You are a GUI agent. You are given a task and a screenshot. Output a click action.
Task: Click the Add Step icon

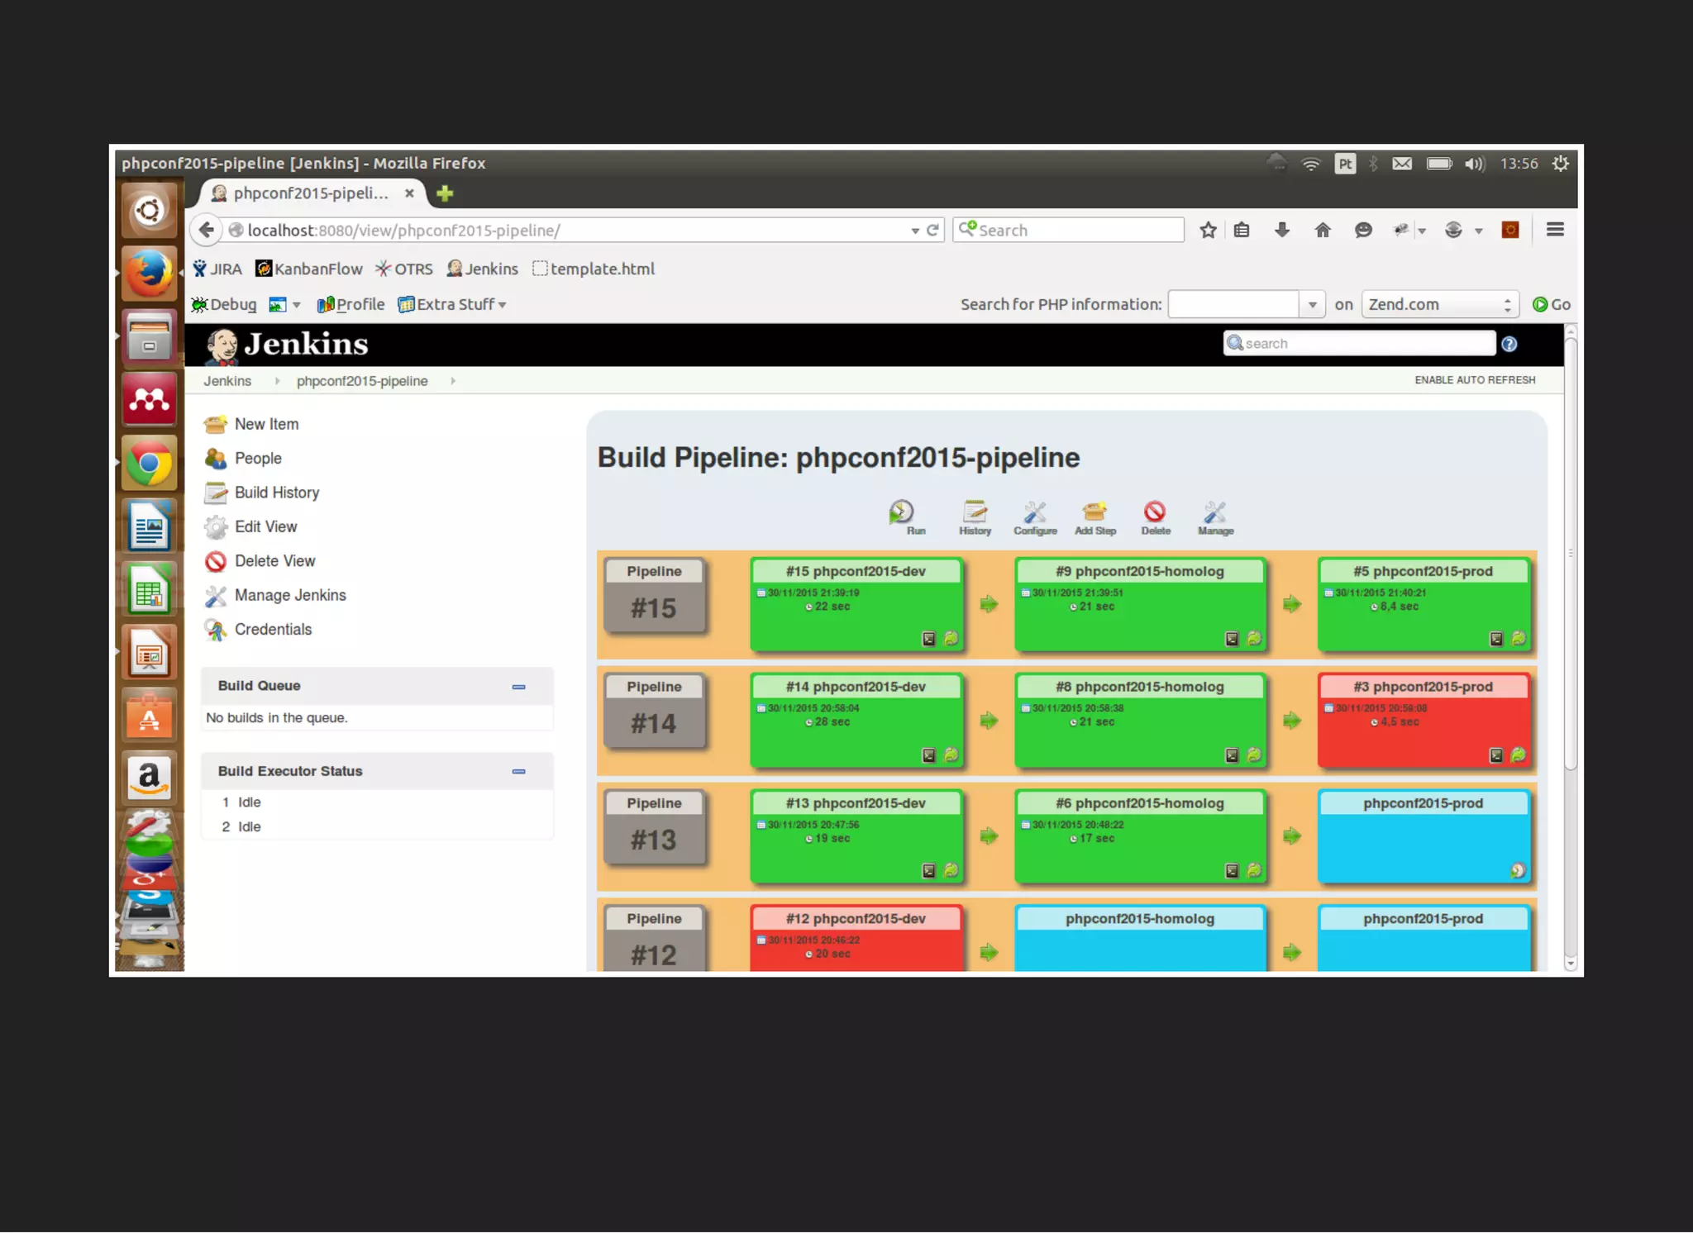tap(1094, 513)
